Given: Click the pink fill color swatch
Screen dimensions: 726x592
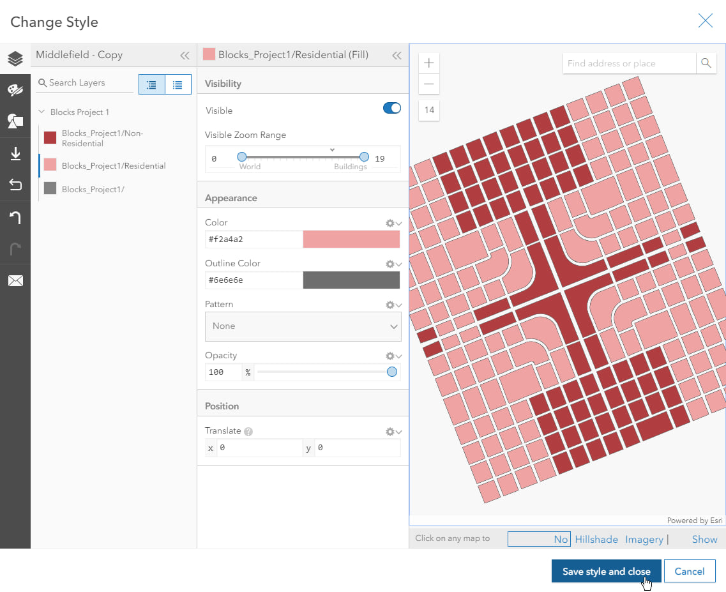Looking at the screenshot, I should point(352,239).
